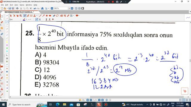The image size is (191, 107).
Task: Select the Line drawing tool
Action: click(40, 16)
